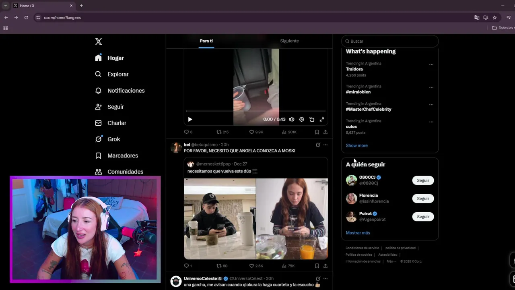Viewport: 515px width, 290px height.
Task: Open video settings gear
Action: [x=301, y=119]
